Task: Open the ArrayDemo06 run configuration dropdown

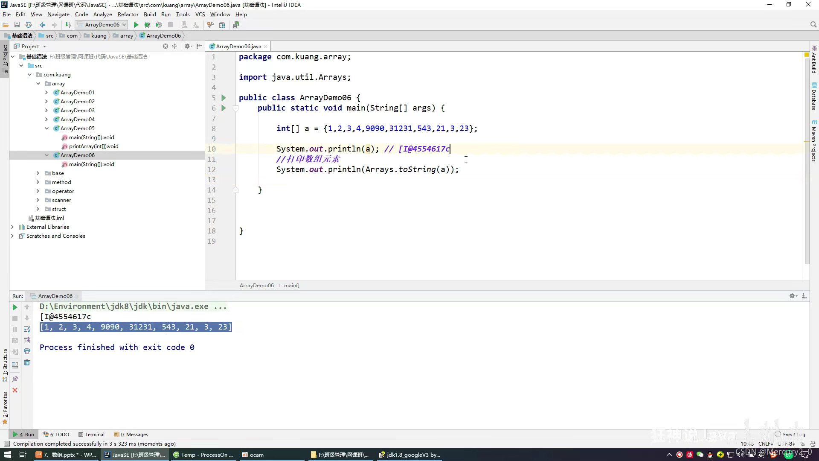Action: (102, 25)
